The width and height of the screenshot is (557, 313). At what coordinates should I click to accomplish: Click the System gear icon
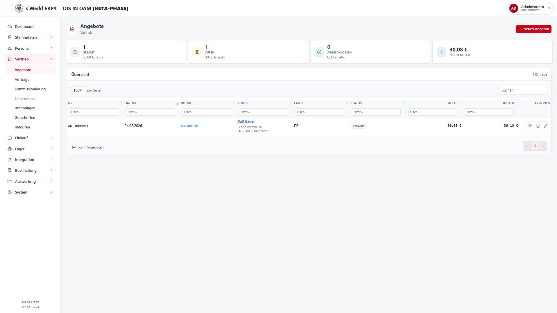click(10, 192)
